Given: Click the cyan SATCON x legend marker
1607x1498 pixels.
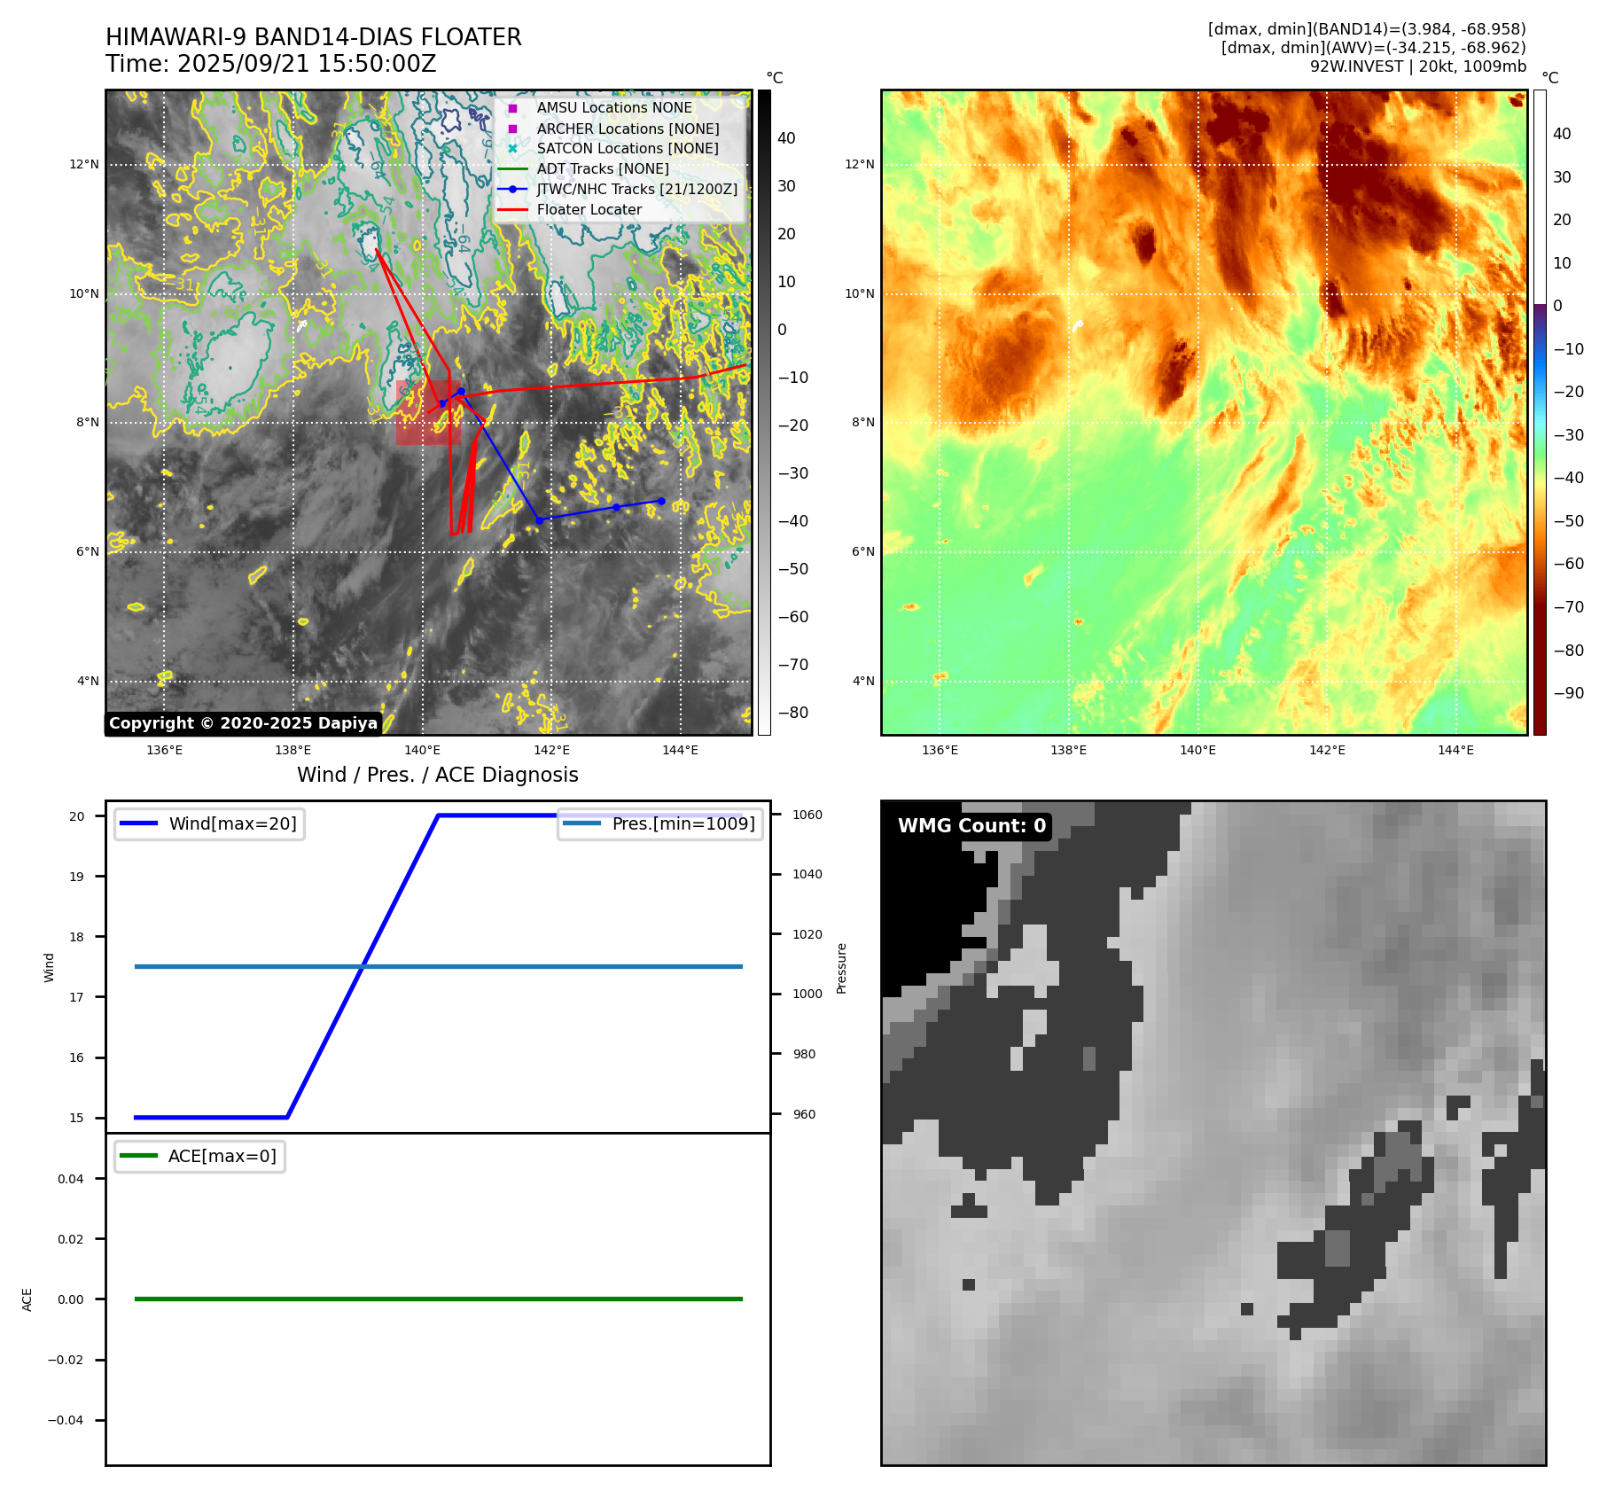Looking at the screenshot, I should (x=512, y=149).
